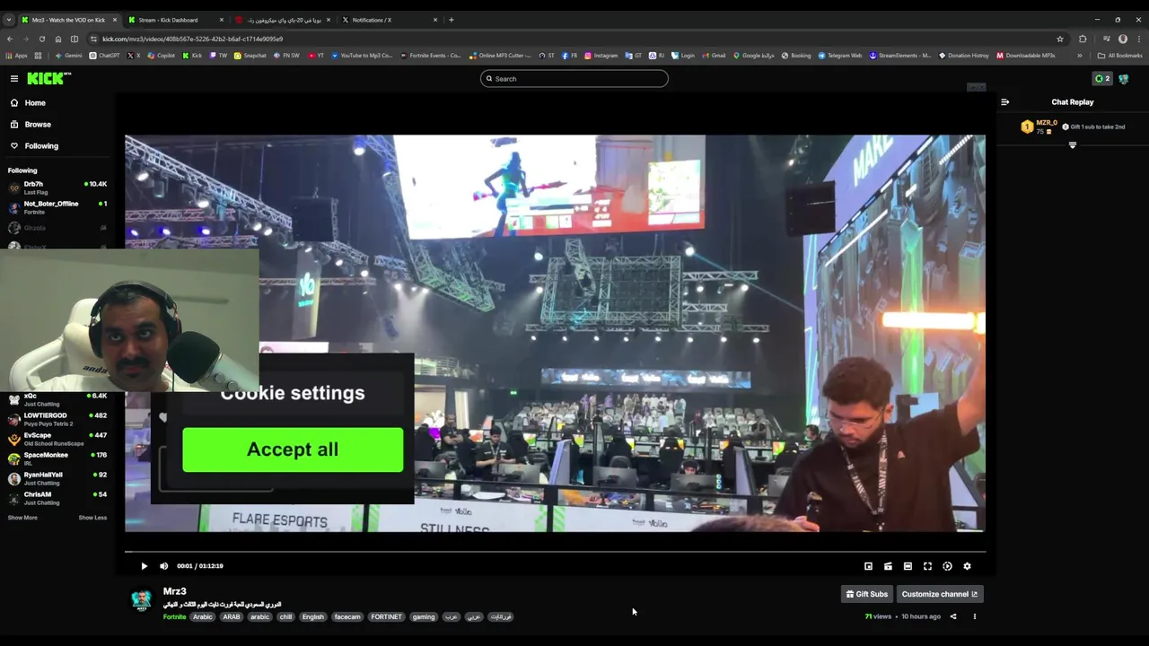Image resolution: width=1149 pixels, height=646 pixels.
Task: Click the share icon below the video
Action: (953, 616)
